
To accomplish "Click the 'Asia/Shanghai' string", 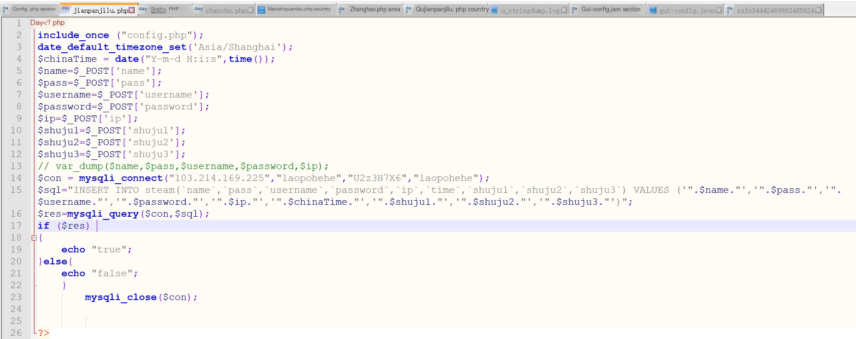I will click(x=237, y=47).
